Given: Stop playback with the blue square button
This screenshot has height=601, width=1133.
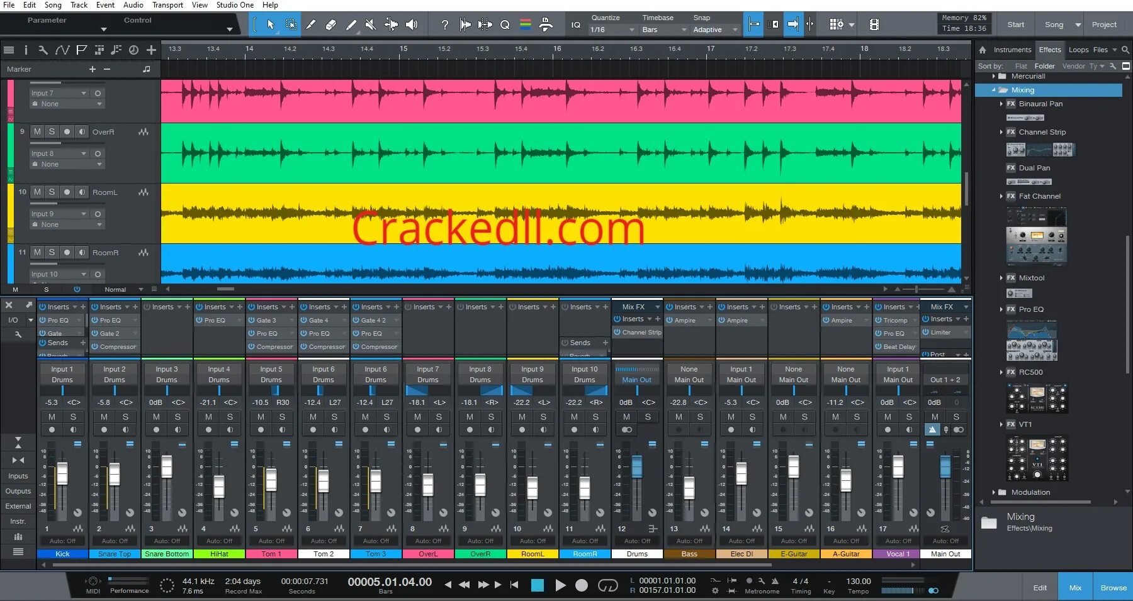Looking at the screenshot, I should tap(538, 585).
